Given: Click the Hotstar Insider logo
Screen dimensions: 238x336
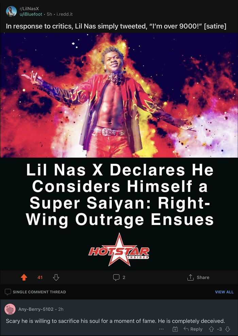Looking at the screenshot, I should [119, 250].
